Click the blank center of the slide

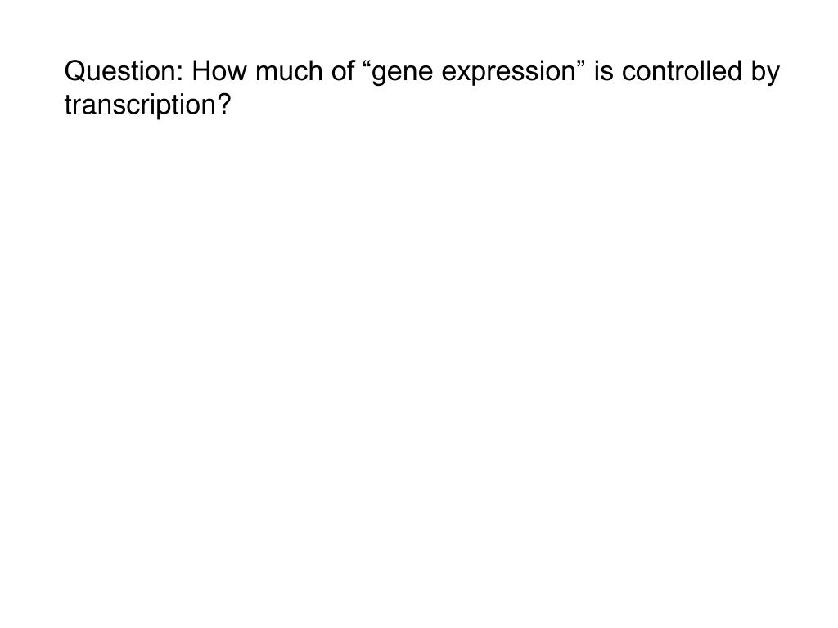[419, 343]
